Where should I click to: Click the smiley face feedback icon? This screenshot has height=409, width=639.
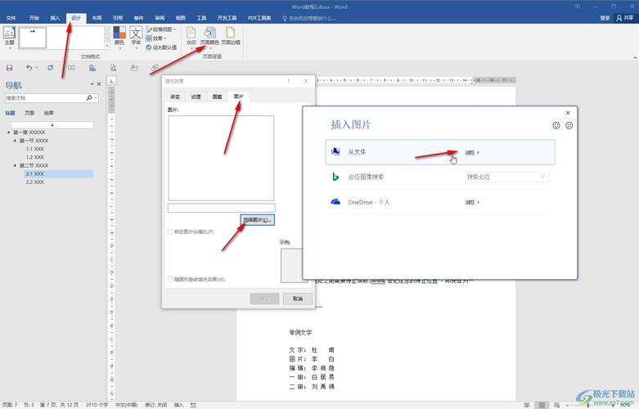pos(557,125)
